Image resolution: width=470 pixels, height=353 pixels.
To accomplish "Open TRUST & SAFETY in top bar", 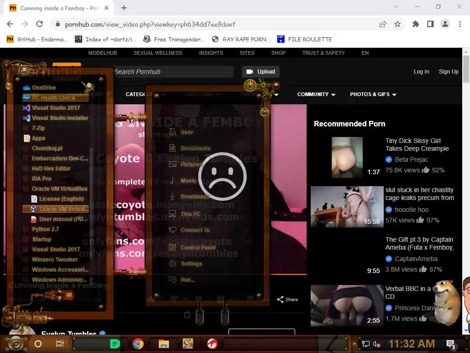I will (324, 53).
